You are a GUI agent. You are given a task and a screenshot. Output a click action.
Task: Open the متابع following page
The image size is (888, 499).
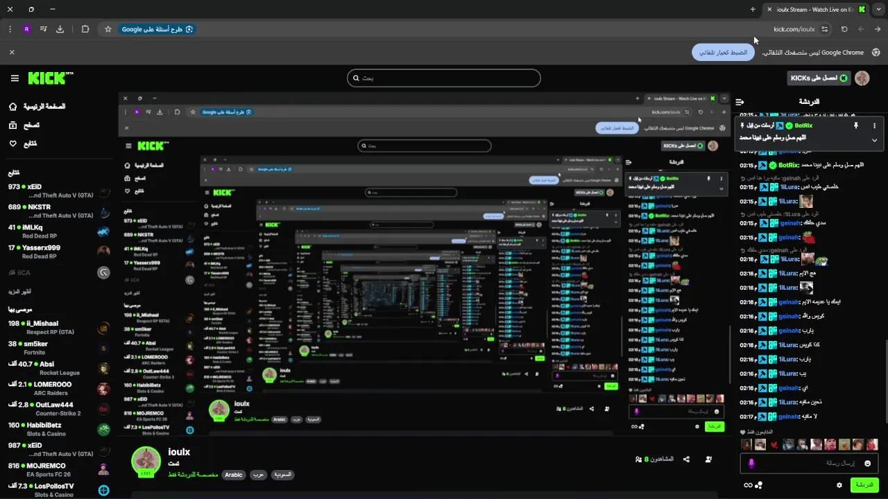click(x=23, y=143)
